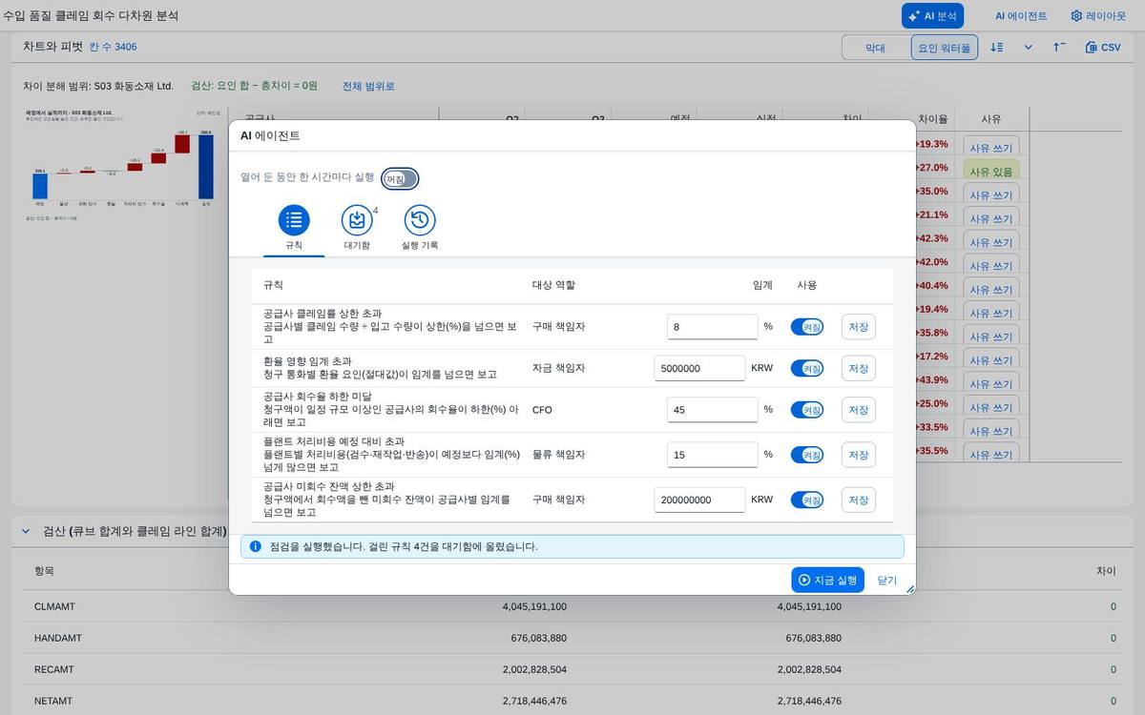Save the 공급사 클레임률 상한 초과 rule
Viewport: 1145px width, 715px height.
pos(858,327)
